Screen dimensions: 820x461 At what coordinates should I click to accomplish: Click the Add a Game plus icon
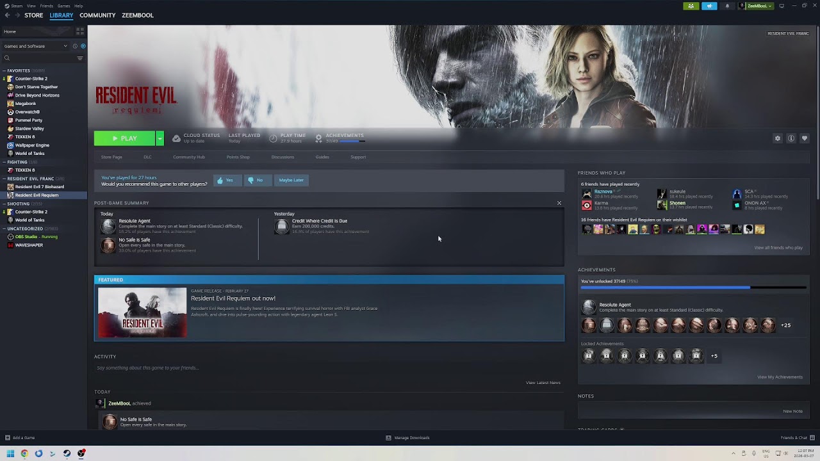[x=8, y=438]
